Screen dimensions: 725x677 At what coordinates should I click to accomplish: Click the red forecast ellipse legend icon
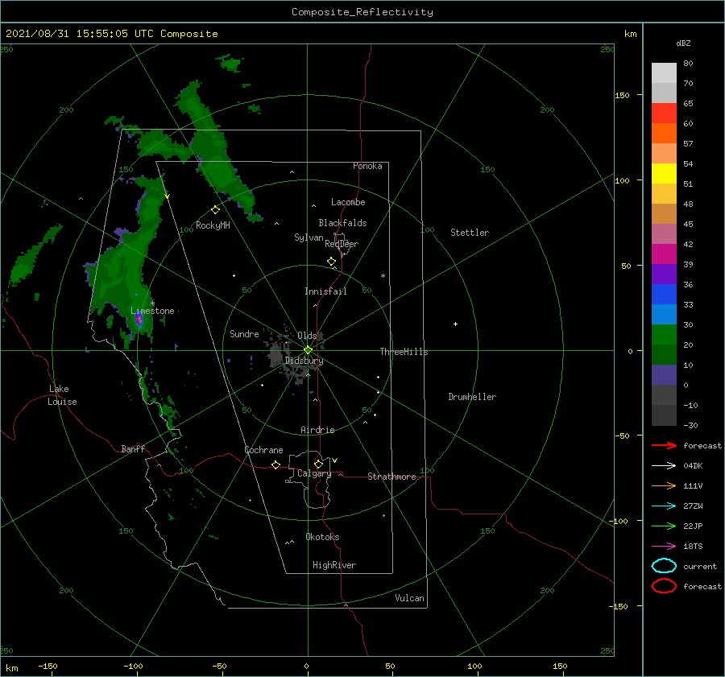664,586
